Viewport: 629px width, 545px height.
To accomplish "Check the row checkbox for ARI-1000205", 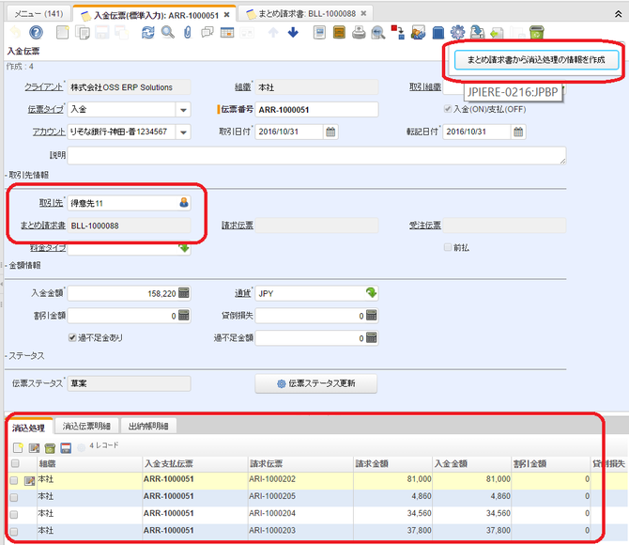I will pyautogui.click(x=14, y=497).
